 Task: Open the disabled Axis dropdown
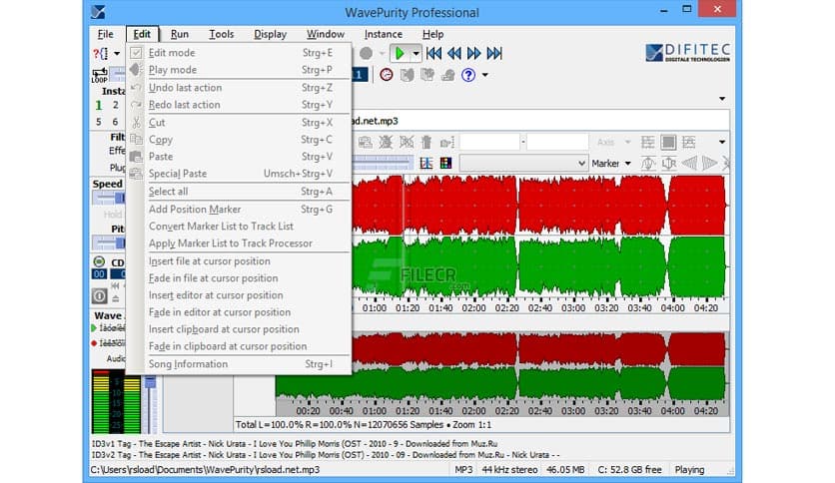[x=613, y=142]
